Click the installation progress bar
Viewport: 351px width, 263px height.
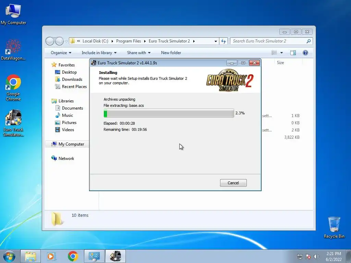click(x=169, y=113)
